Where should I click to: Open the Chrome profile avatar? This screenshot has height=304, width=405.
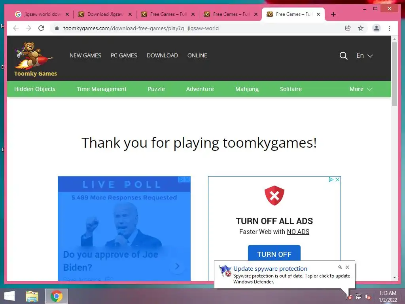(377, 28)
